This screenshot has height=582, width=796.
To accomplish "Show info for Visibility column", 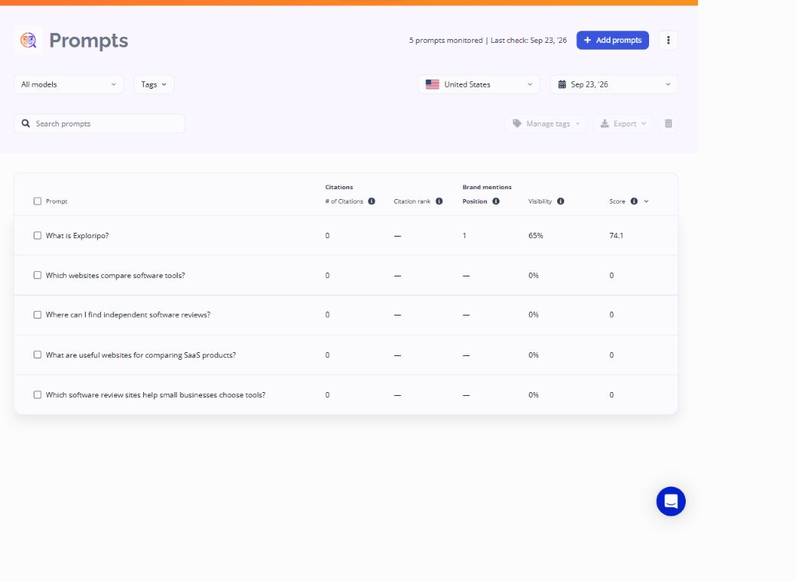I will [x=560, y=201].
